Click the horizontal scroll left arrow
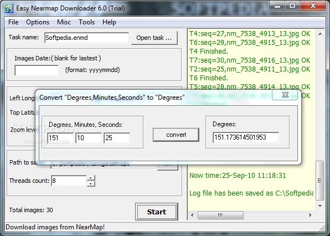Viewport: 330px width, 236px height. (192, 215)
